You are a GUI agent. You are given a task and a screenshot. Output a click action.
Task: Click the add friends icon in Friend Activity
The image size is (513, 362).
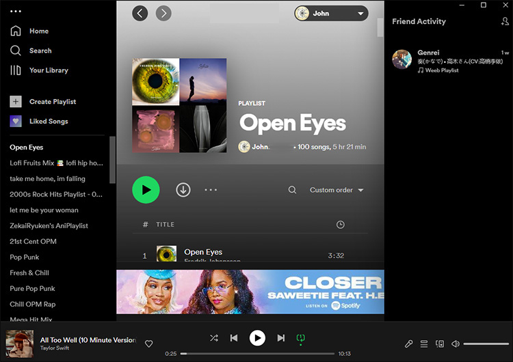505,22
